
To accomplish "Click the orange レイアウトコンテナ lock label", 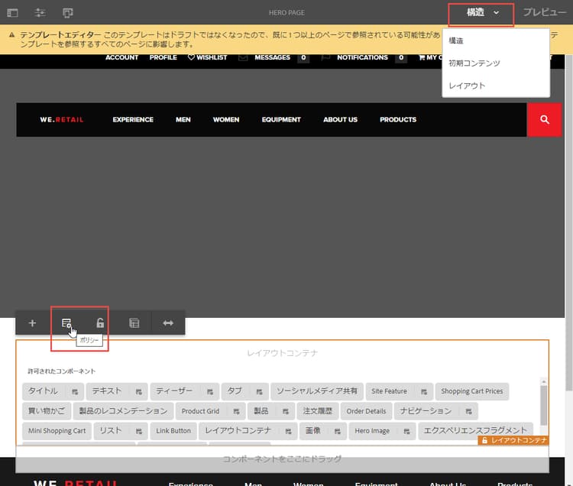I will click(513, 440).
